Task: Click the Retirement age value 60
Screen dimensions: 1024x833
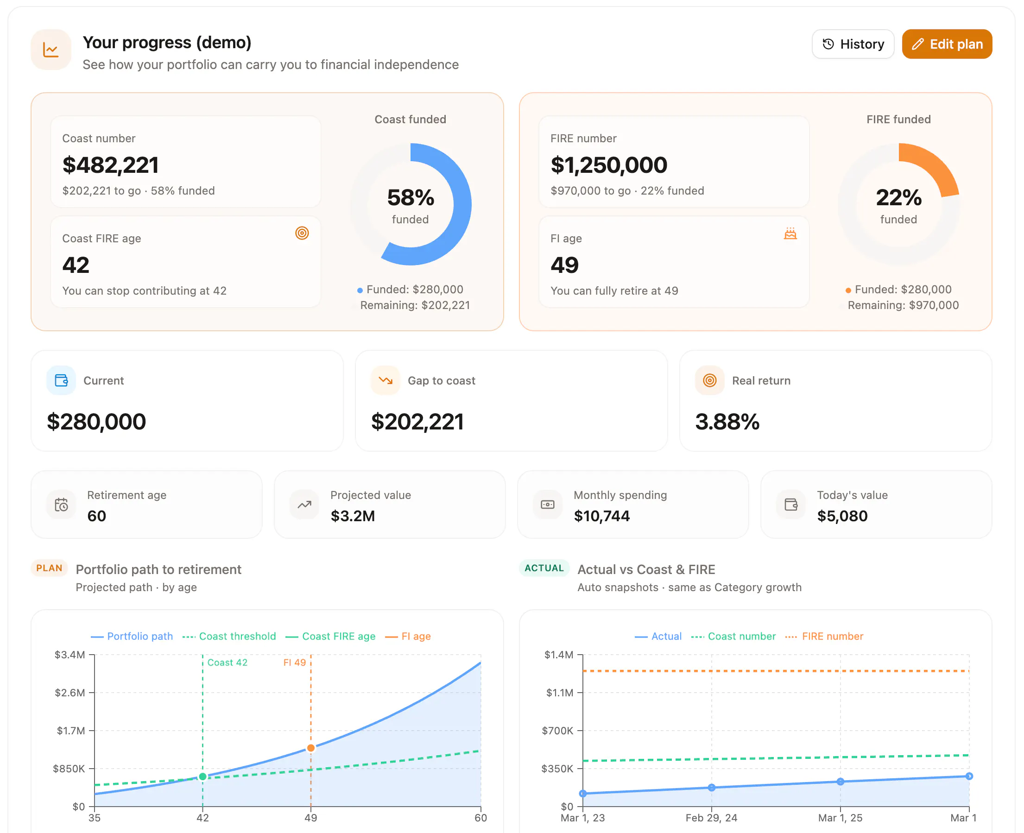Action: (x=96, y=516)
